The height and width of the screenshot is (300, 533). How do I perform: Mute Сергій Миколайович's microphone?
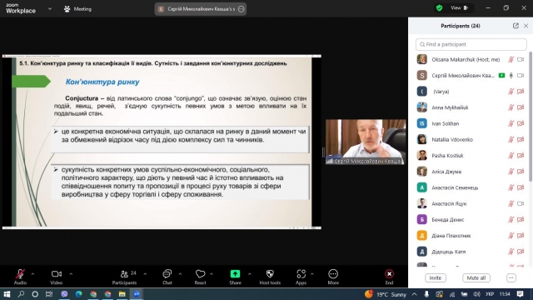511,76
